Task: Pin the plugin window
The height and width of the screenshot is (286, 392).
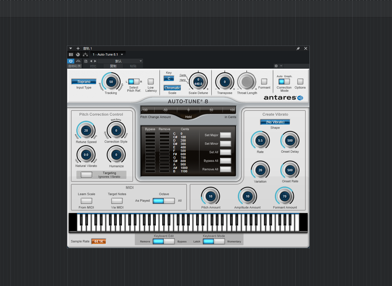Action: coord(298,48)
